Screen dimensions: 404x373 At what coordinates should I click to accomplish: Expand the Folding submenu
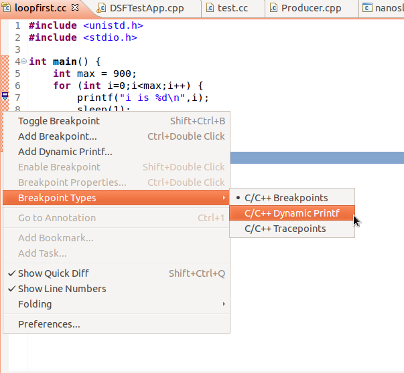click(x=117, y=304)
